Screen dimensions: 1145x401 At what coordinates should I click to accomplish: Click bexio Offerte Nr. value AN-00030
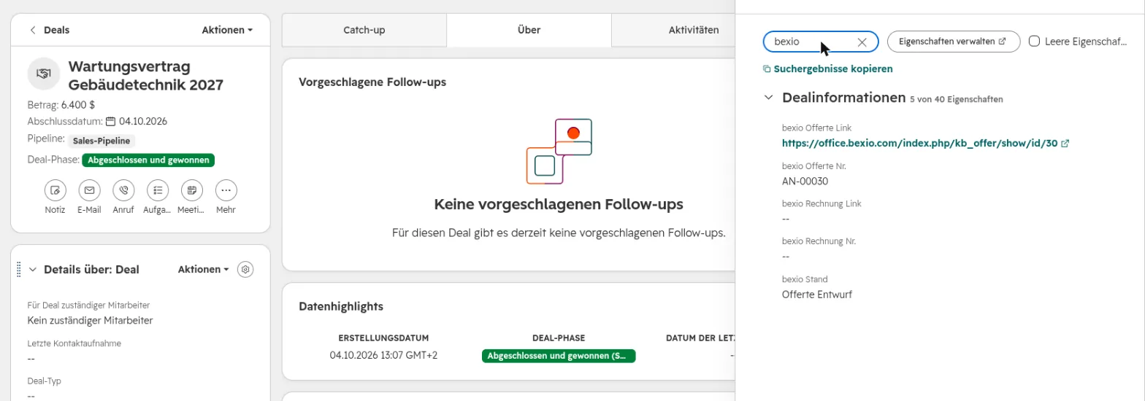click(805, 181)
